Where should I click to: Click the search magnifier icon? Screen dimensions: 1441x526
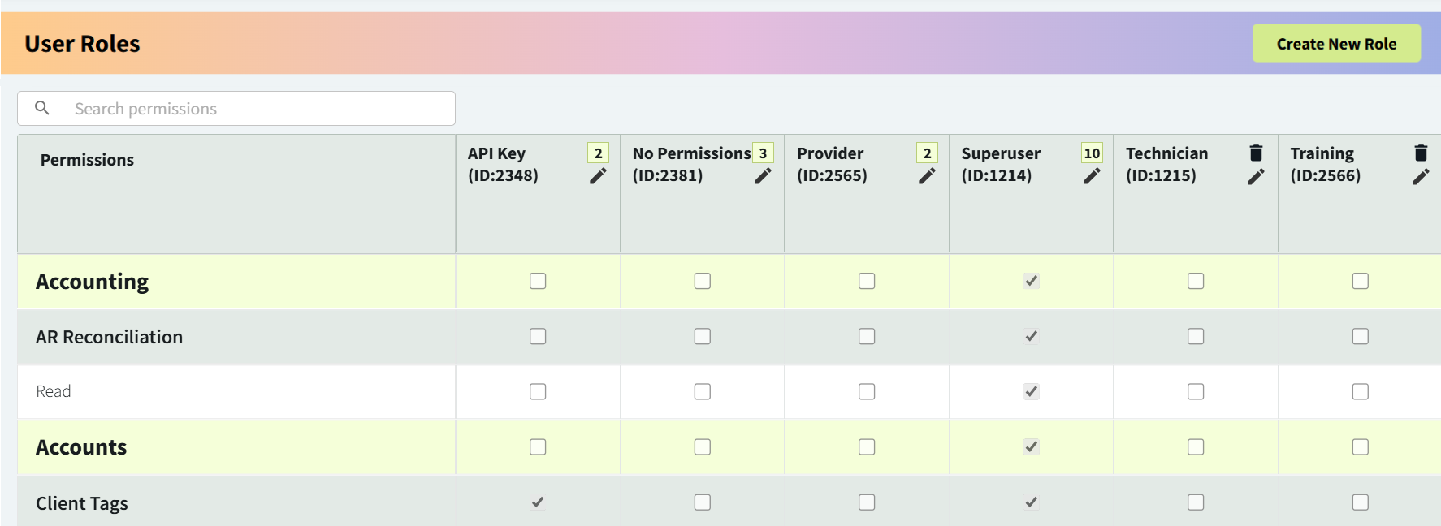click(41, 107)
